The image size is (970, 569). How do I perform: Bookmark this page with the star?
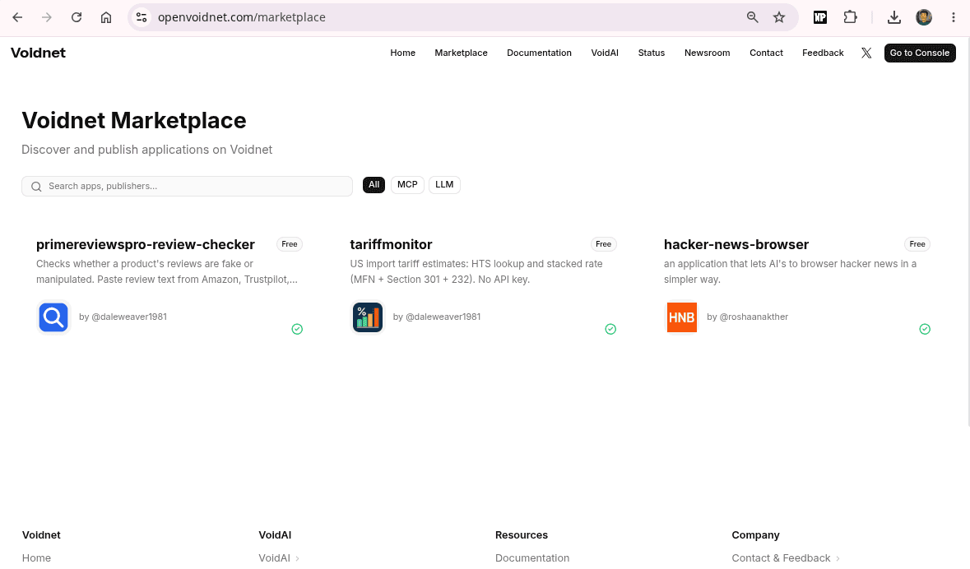click(x=779, y=17)
